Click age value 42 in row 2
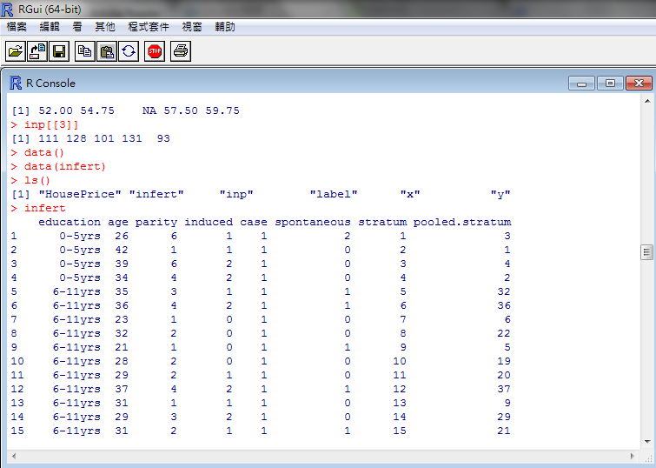The height and width of the screenshot is (468, 656). (x=122, y=251)
